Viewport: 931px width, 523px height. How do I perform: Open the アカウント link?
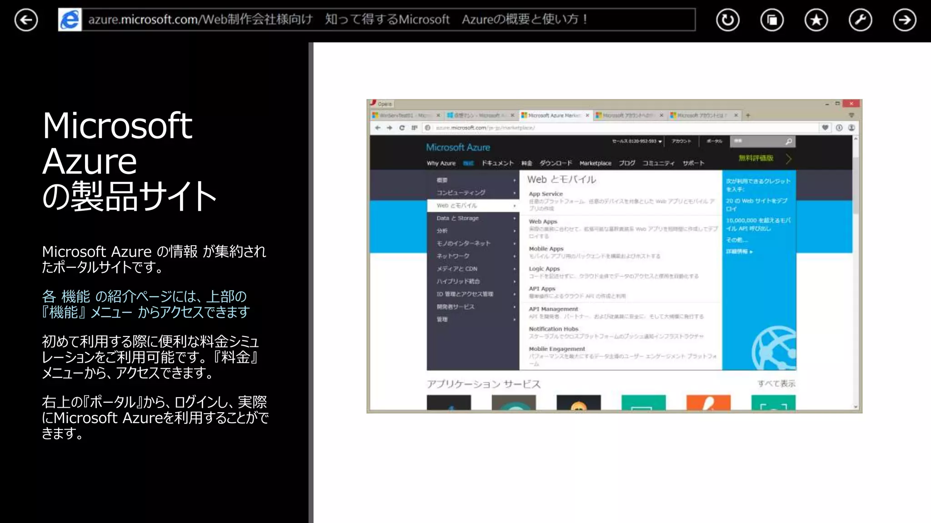coord(681,141)
